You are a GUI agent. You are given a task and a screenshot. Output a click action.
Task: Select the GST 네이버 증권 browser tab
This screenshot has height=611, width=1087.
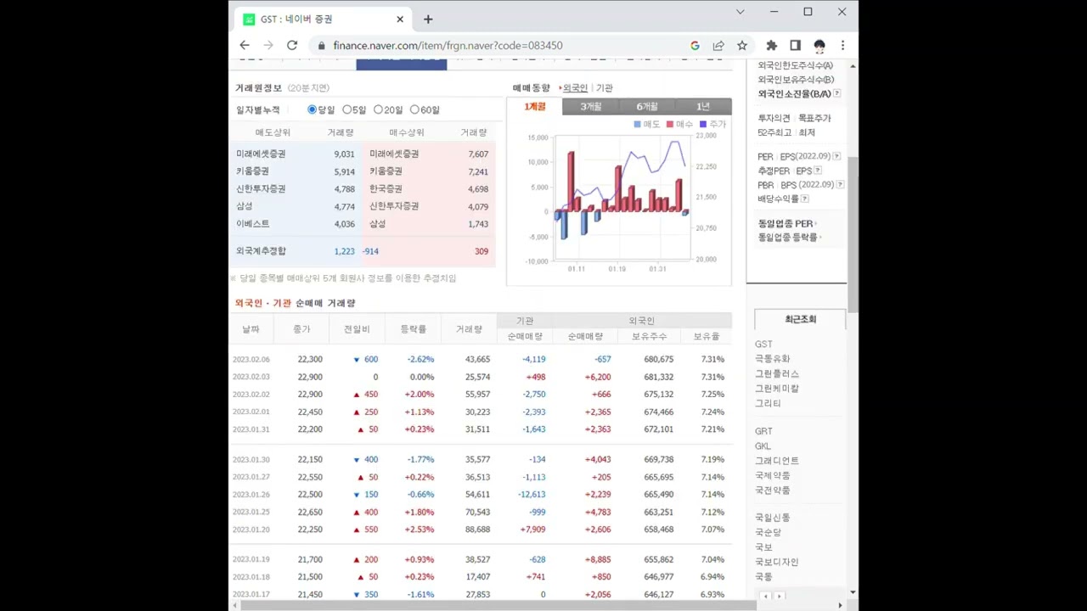point(323,19)
